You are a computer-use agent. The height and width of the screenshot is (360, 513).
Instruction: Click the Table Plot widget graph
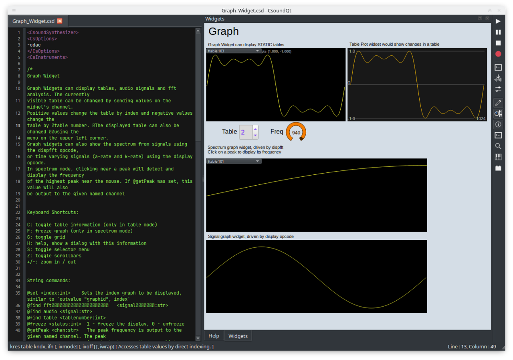pyautogui.click(x=417, y=85)
